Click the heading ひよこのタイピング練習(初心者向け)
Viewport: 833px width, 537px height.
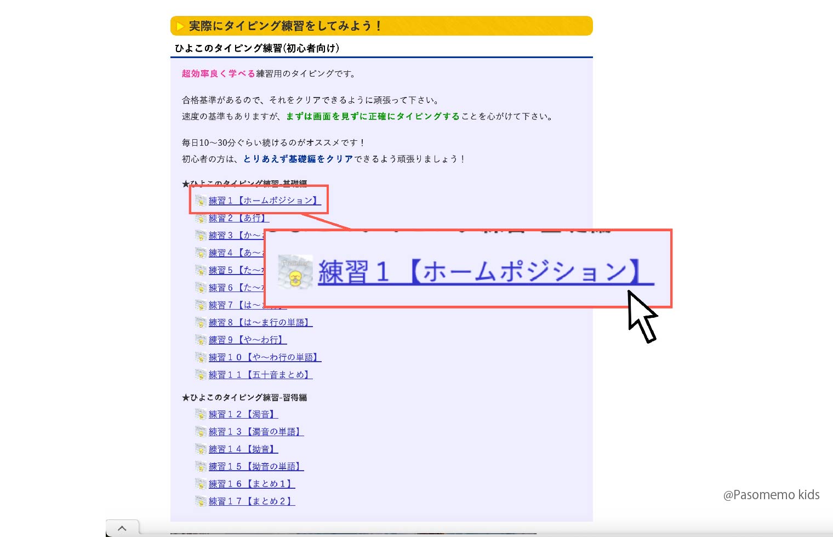257,48
